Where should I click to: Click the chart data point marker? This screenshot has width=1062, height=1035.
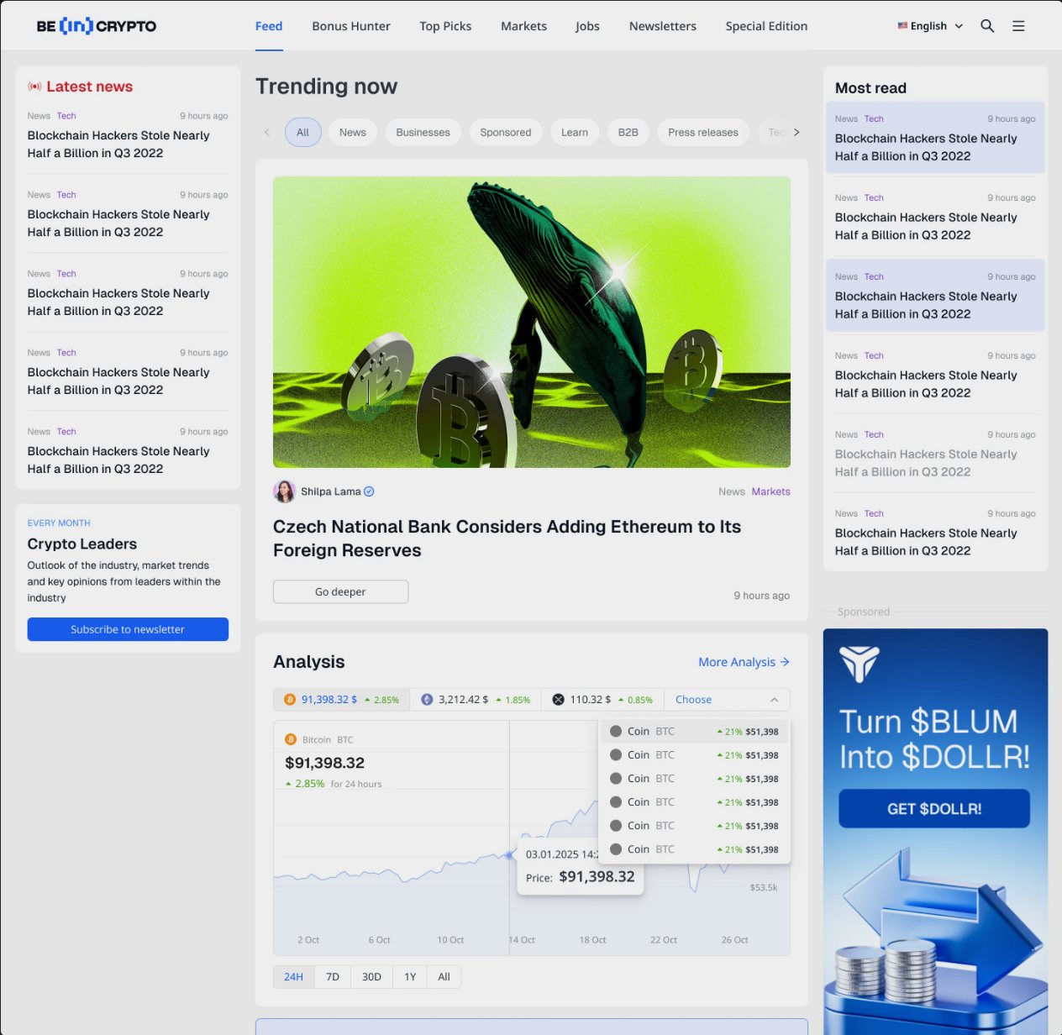(509, 855)
